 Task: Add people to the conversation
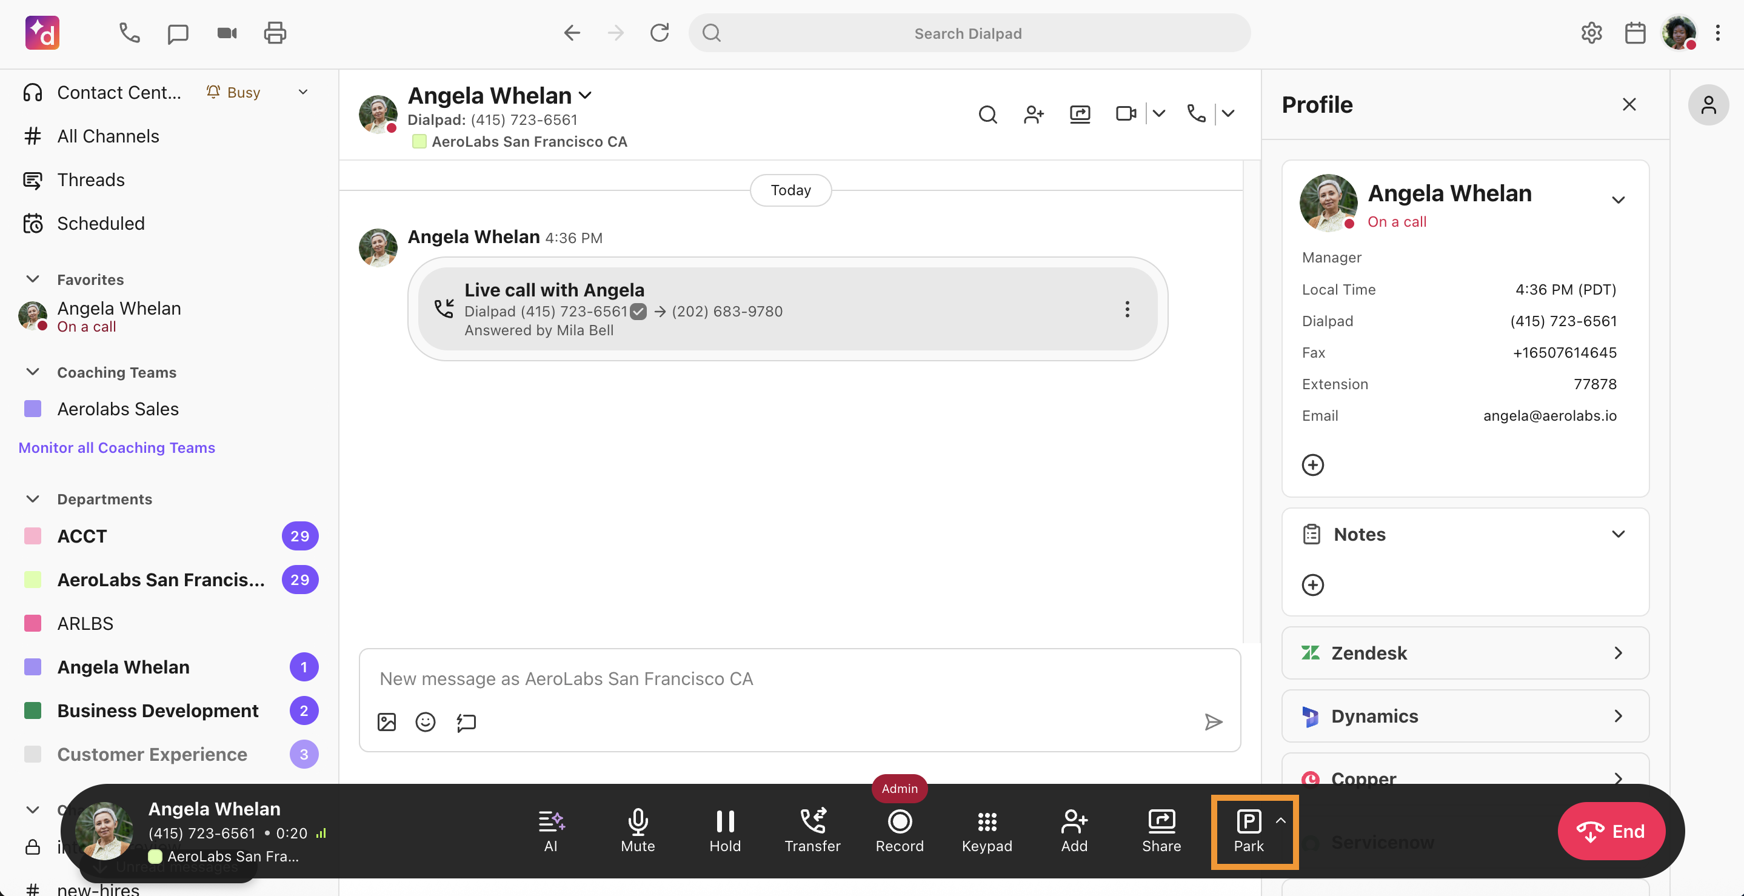coord(1034,114)
